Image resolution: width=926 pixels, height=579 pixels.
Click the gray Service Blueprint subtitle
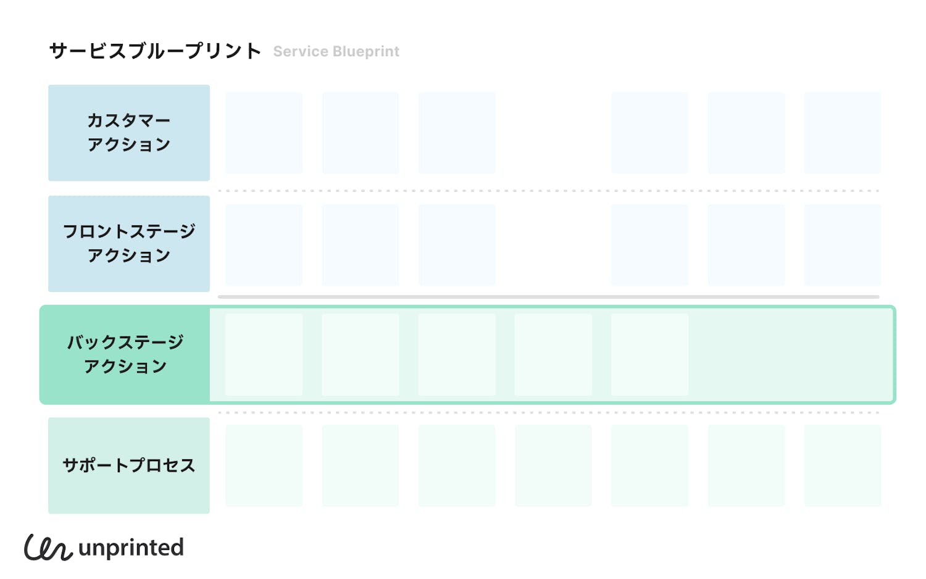pyautogui.click(x=336, y=52)
